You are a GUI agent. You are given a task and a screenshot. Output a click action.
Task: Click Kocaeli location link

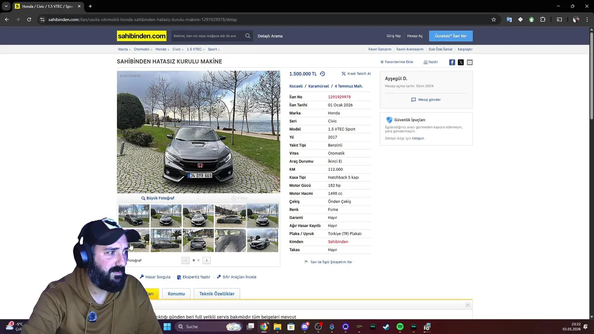[296, 86]
